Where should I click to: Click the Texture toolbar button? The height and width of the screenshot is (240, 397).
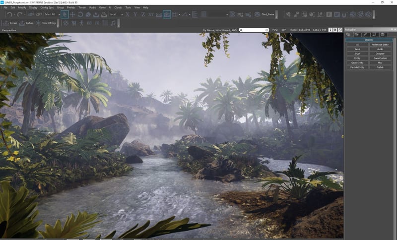click(x=26, y=23)
